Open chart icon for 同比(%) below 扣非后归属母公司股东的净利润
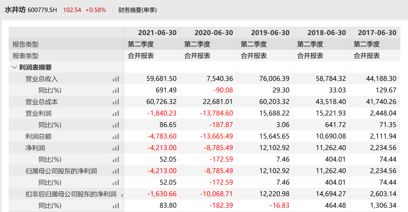Viewport: 408px width, 212px height. pyautogui.click(x=116, y=206)
